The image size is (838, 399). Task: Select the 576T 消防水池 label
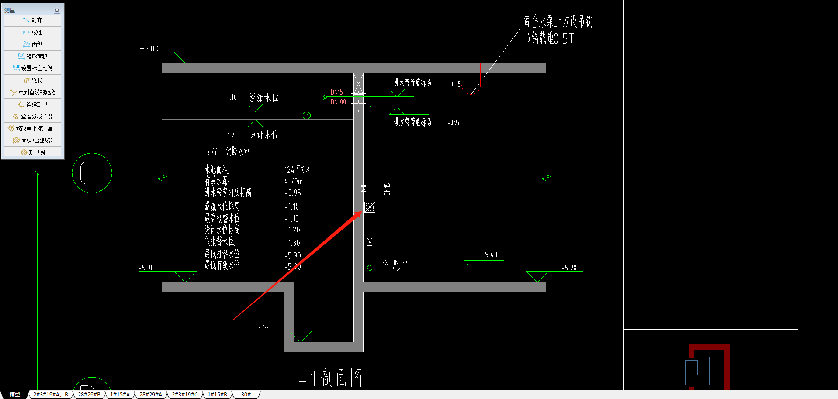pos(227,151)
